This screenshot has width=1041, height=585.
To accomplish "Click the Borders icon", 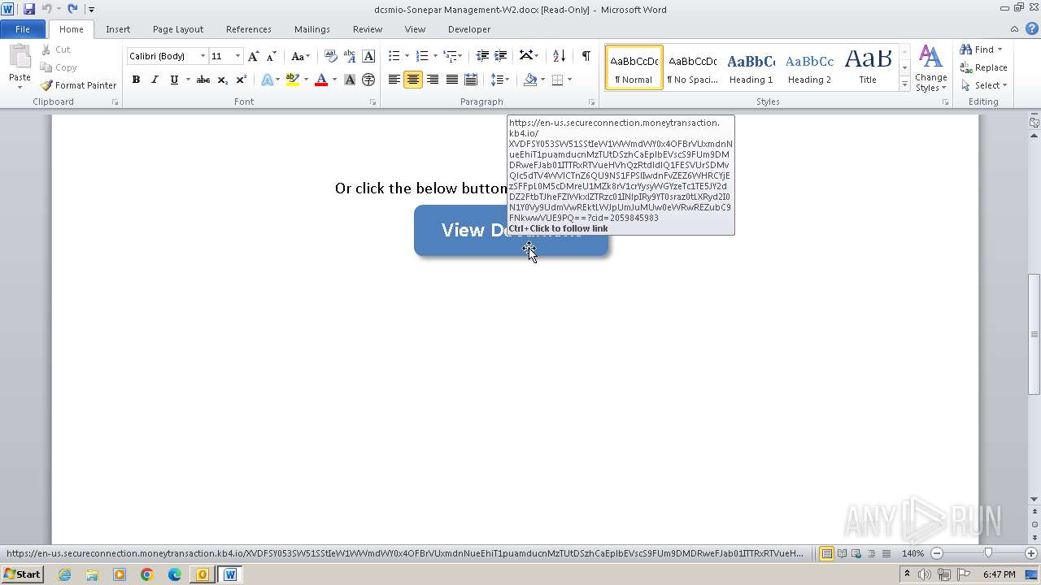I will [557, 80].
